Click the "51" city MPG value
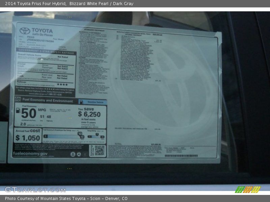The width and height of the screenshot is (270, 202). (42, 116)
